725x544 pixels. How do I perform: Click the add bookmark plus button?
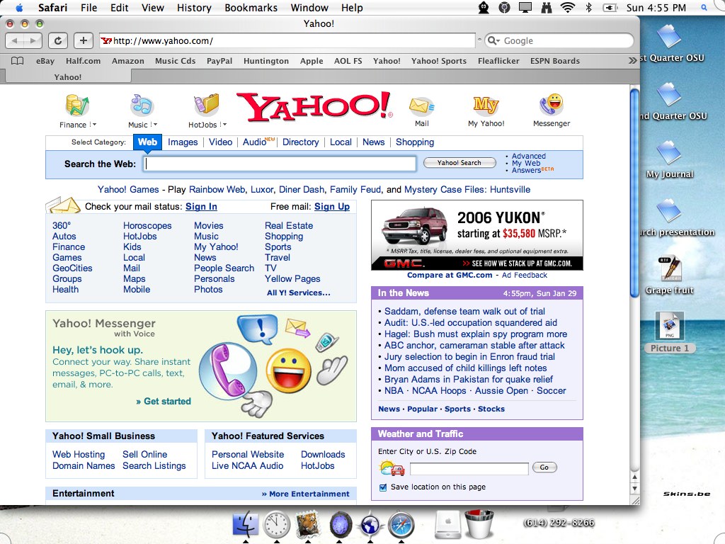coord(84,40)
